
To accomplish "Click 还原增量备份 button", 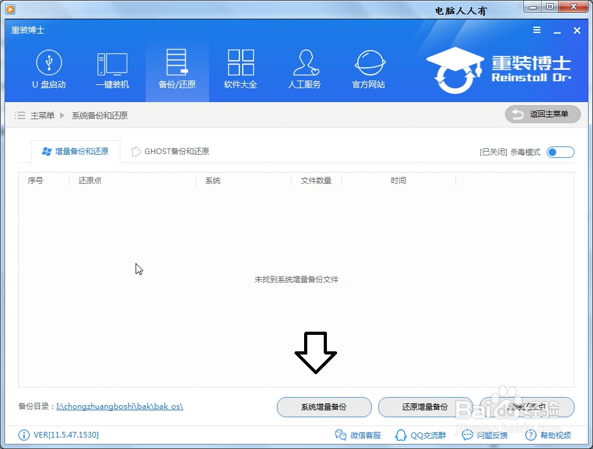I will pos(426,407).
